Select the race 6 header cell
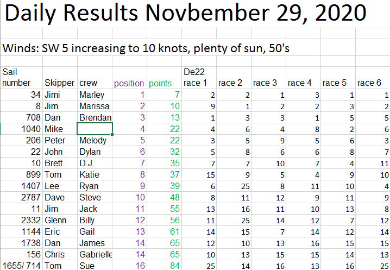 [373, 83]
